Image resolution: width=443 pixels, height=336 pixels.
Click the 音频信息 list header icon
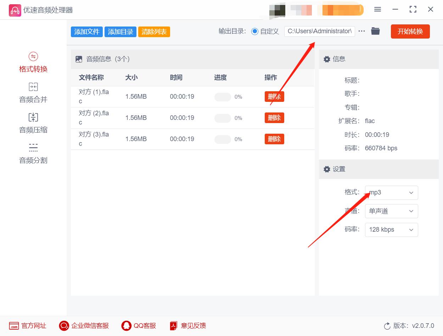click(79, 59)
